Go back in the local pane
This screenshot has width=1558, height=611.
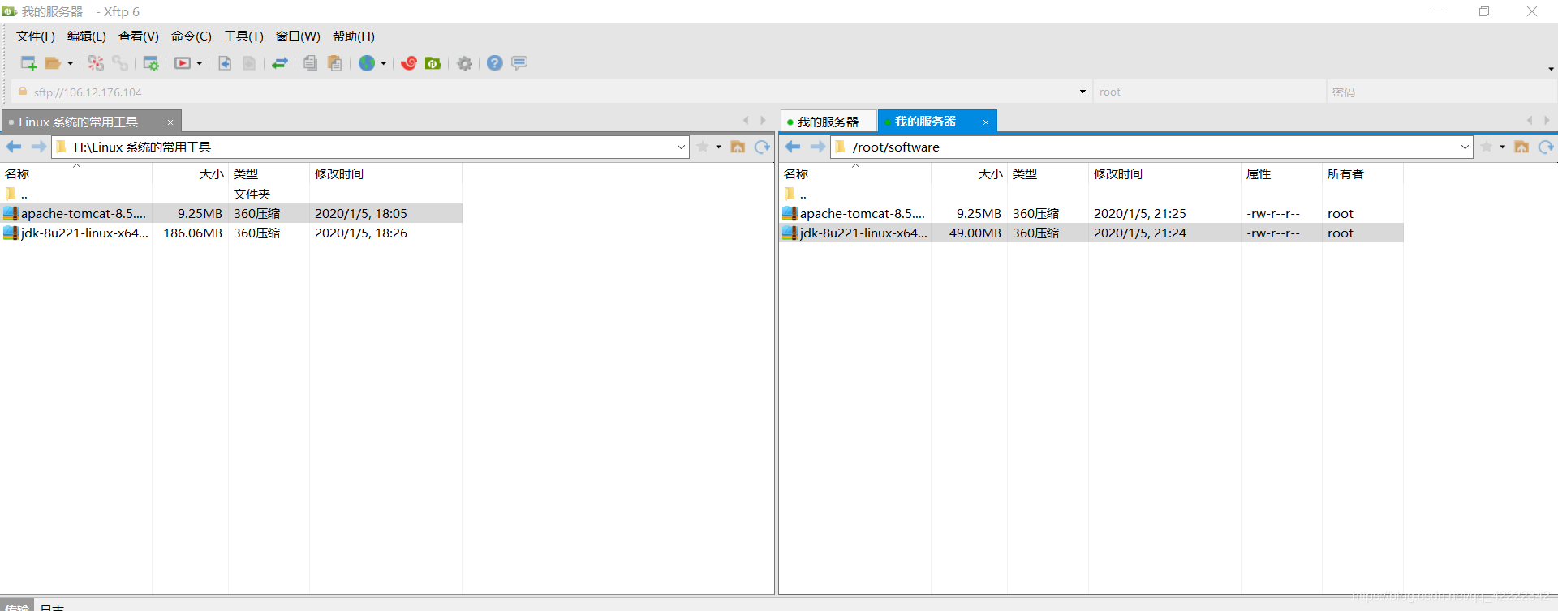pyautogui.click(x=14, y=147)
